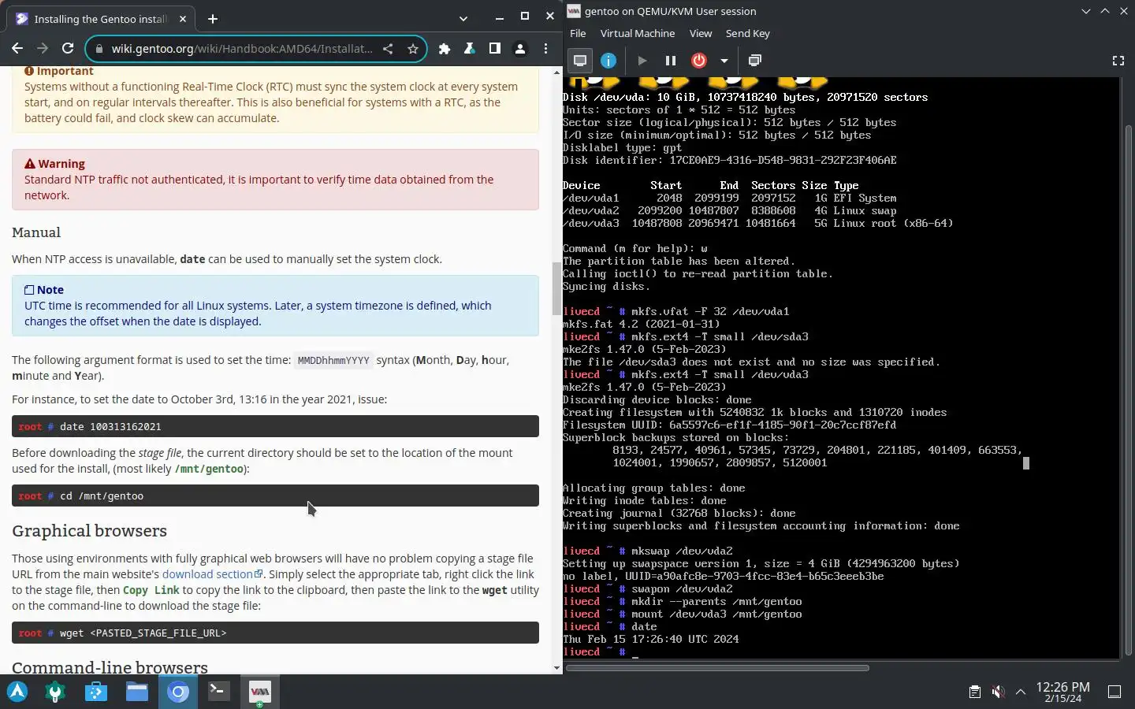Click browser page vertical scrollbar thumb
The image size is (1135, 709).
(556, 288)
